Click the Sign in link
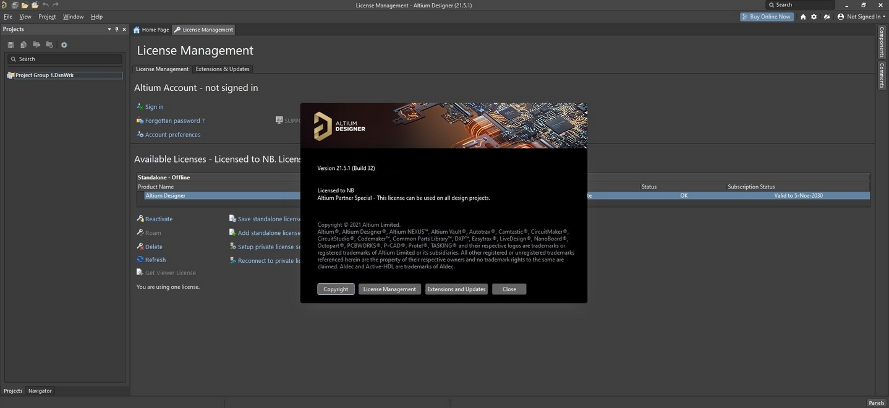Image resolution: width=889 pixels, height=408 pixels. [154, 107]
